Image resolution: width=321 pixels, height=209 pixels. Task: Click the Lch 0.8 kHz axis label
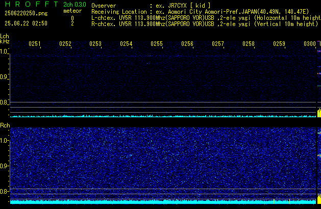pyautogui.click(x=4, y=102)
